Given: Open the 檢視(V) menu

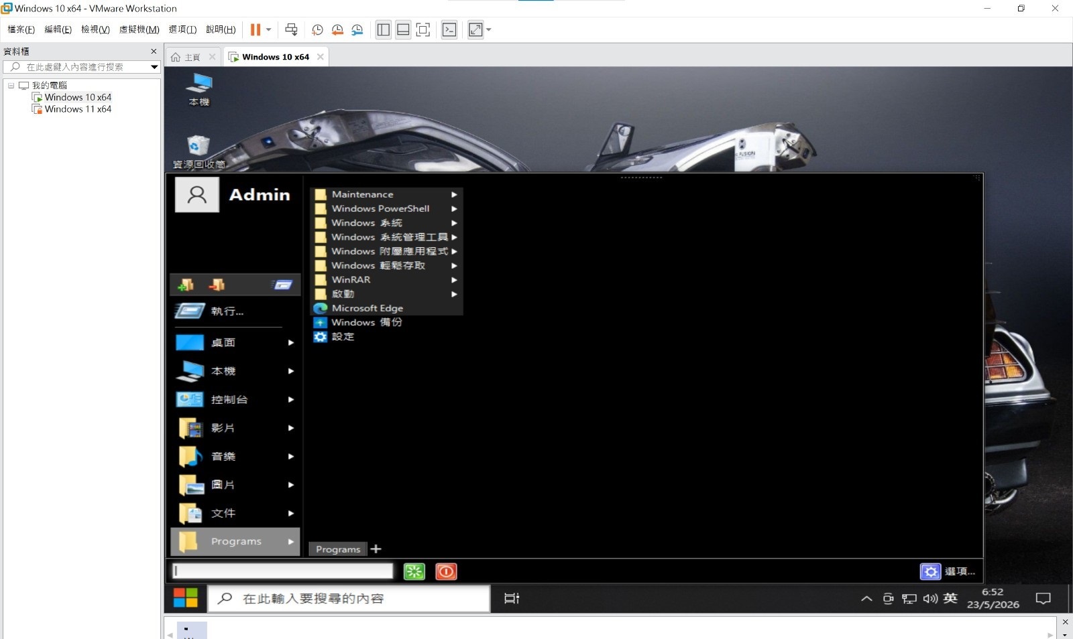Looking at the screenshot, I should (x=95, y=29).
